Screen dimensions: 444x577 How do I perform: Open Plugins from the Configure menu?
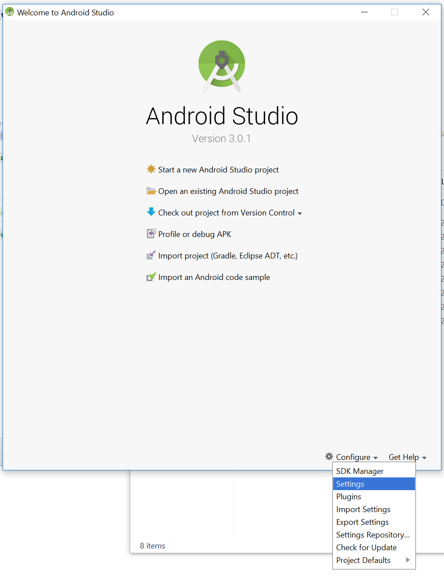(x=374, y=496)
